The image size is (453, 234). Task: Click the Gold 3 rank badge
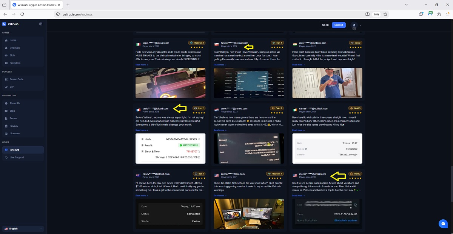356,108
